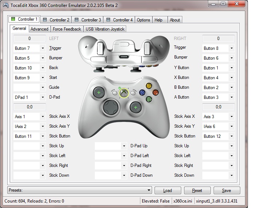Click the green A button on controller image
The width and height of the screenshot is (280, 208).
[149, 99]
